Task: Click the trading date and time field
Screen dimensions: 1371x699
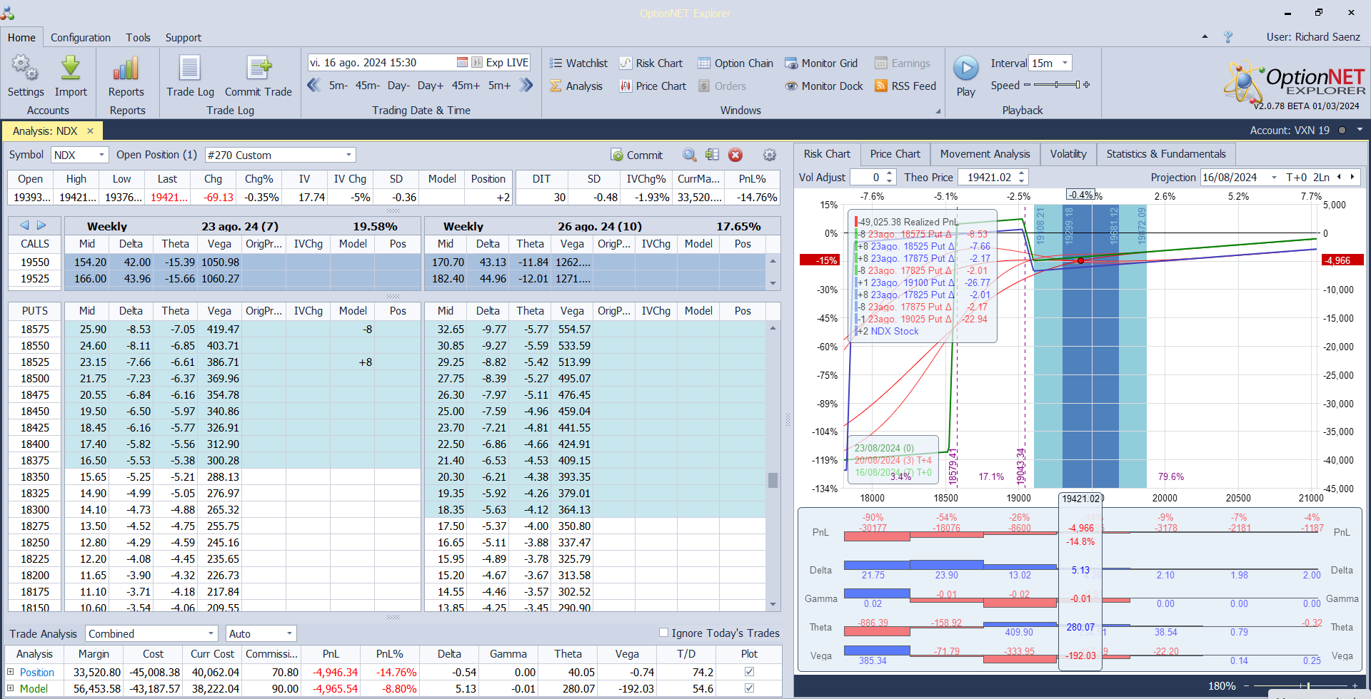Action: (382, 63)
